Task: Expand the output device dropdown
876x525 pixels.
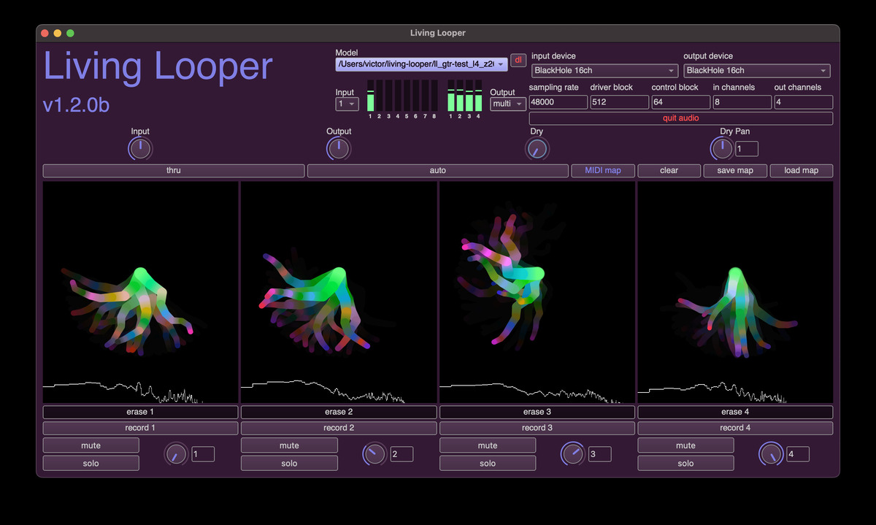Action: coord(756,71)
